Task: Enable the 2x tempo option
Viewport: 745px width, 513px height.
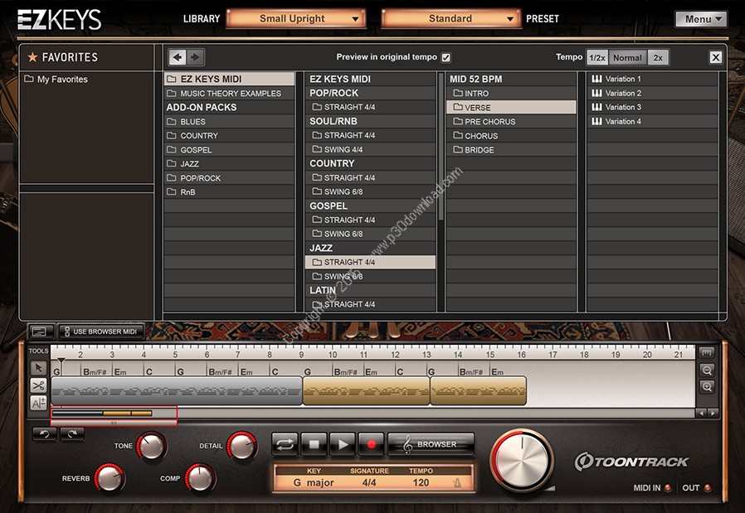Action: (x=658, y=57)
